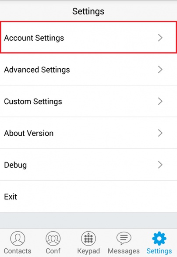Switch to Contacts tab label
Image resolution: width=177 pixels, height=257 pixels.
pyautogui.click(x=18, y=251)
